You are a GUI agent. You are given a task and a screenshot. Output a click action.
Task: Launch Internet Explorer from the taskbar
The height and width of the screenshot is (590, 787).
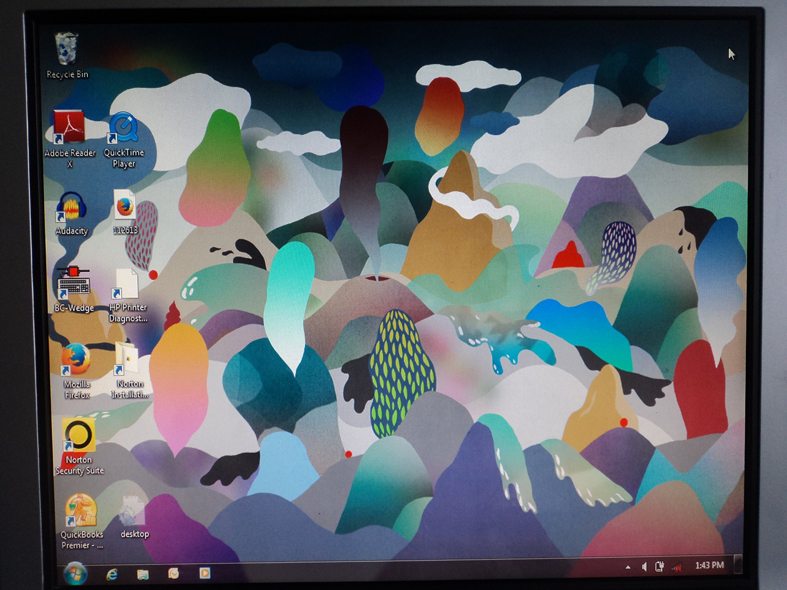[112, 574]
